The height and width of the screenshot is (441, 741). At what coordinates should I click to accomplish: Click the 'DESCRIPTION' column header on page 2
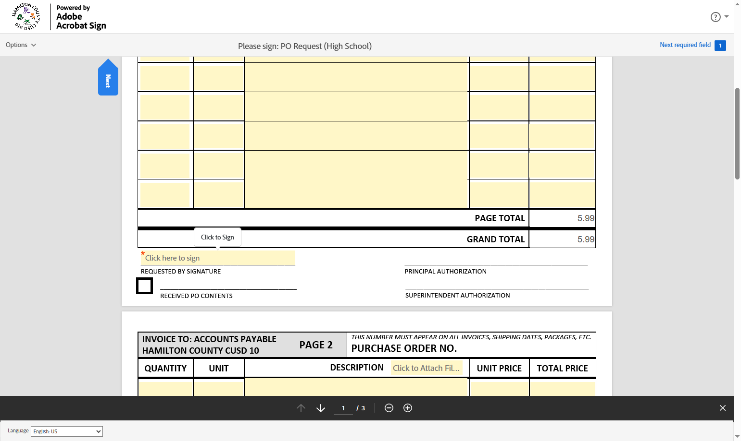pos(357,368)
